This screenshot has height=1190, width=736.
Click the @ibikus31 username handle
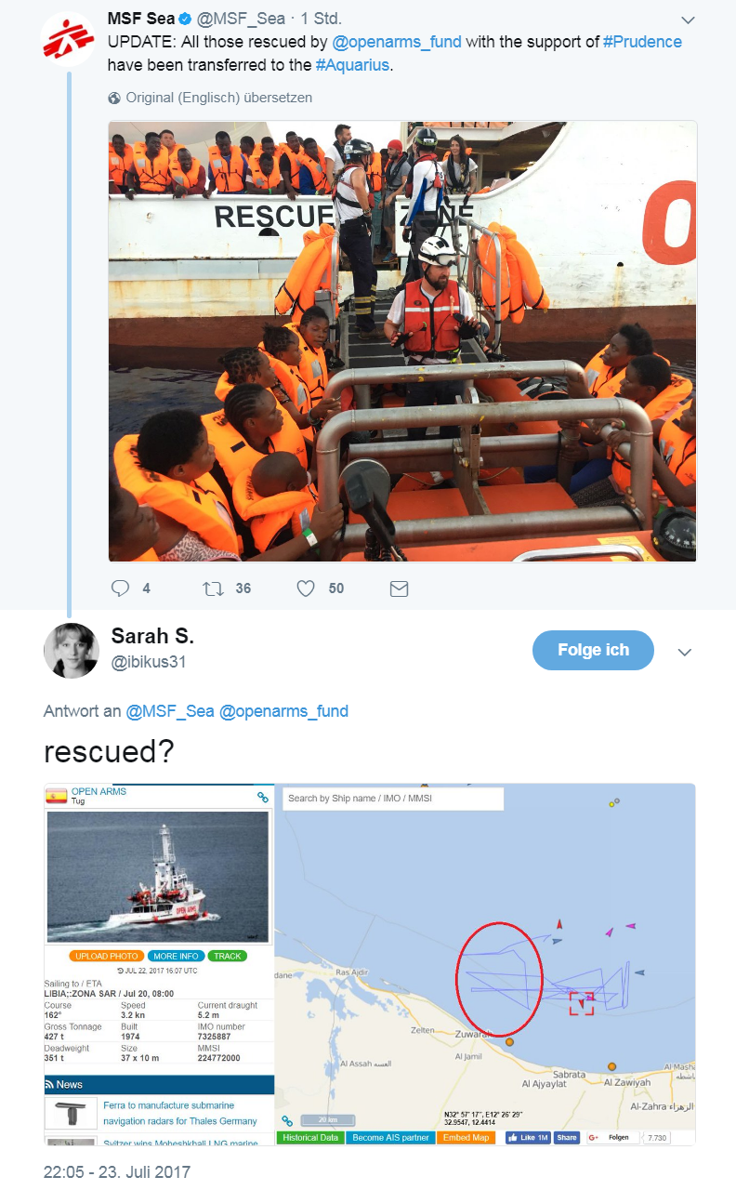[149, 662]
